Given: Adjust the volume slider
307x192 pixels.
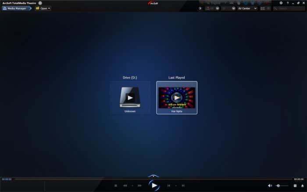Looking at the screenshot, I should click(x=282, y=185).
